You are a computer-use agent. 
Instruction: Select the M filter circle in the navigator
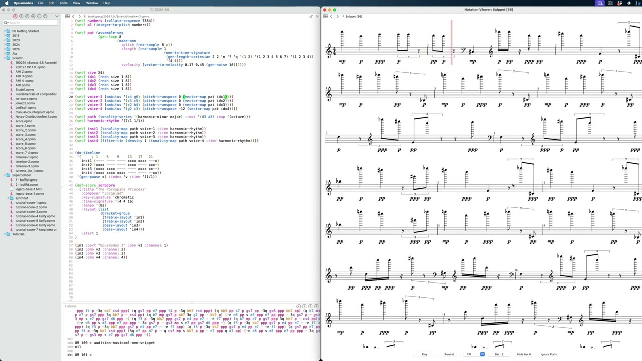(x=33, y=16)
